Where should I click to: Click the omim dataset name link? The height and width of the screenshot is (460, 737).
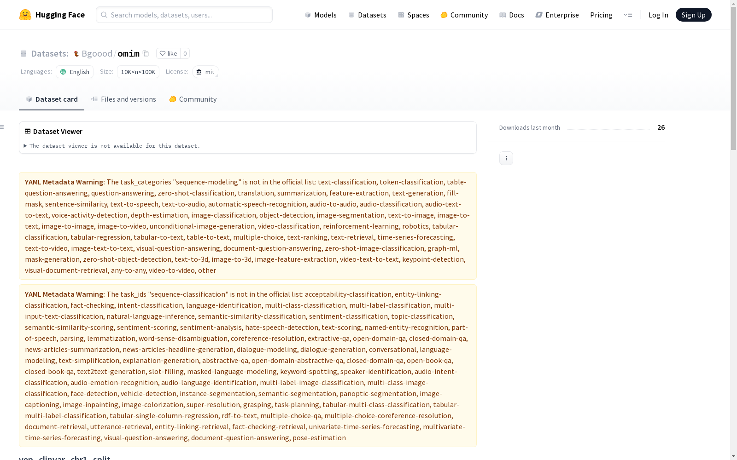point(129,53)
